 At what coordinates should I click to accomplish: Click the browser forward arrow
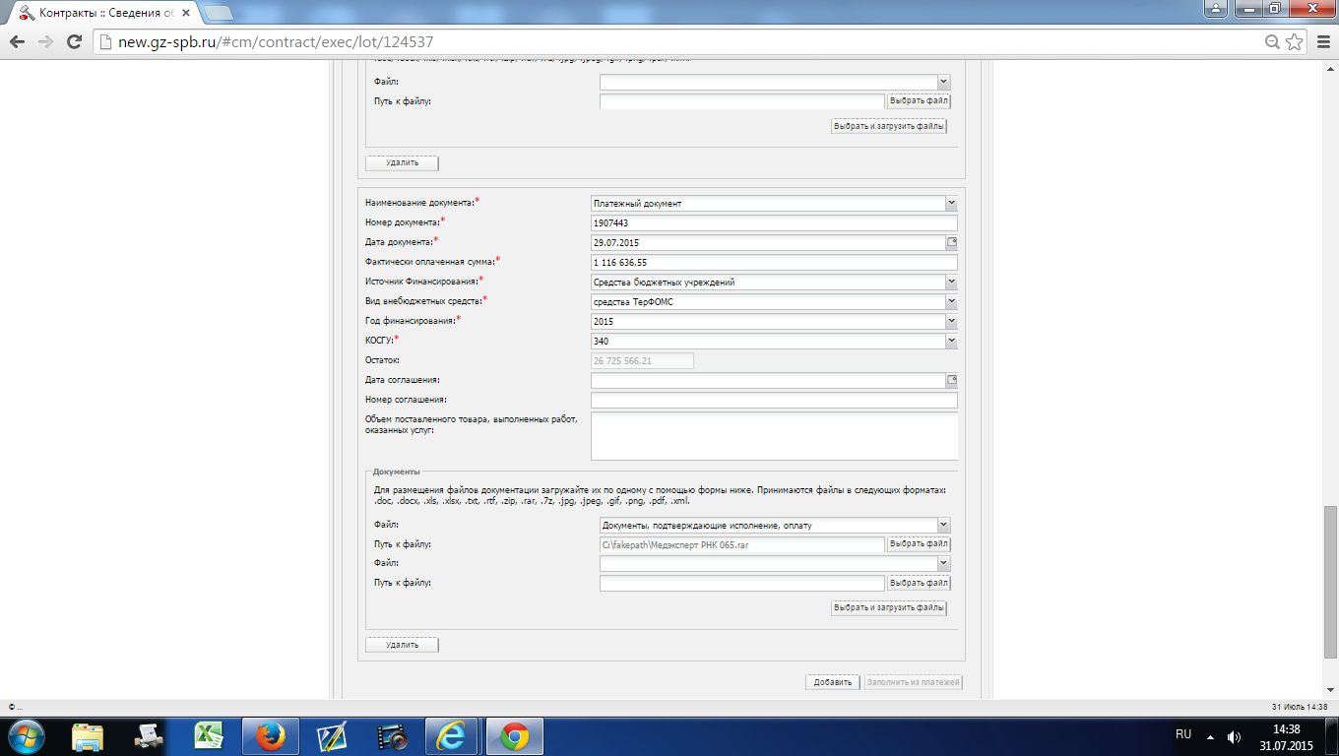click(x=45, y=42)
